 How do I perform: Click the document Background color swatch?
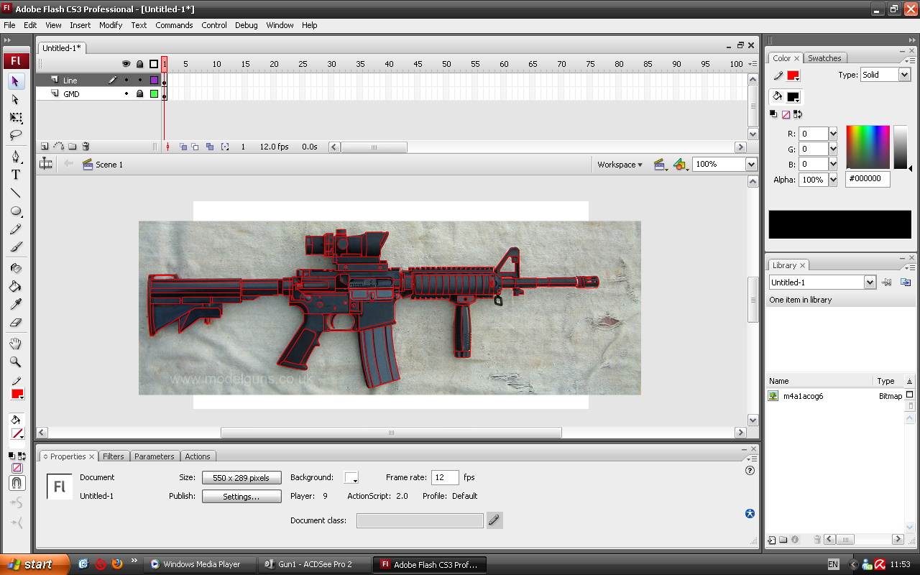[x=351, y=478]
